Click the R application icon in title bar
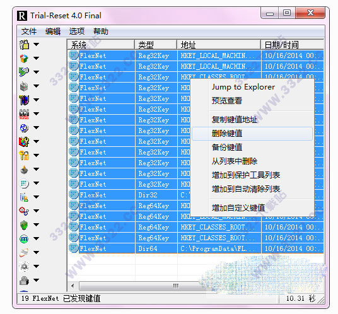 [22, 16]
